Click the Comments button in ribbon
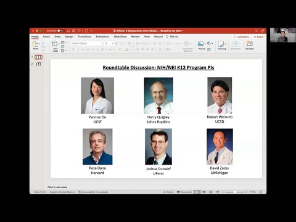The image size is (296, 222). pos(241,37)
